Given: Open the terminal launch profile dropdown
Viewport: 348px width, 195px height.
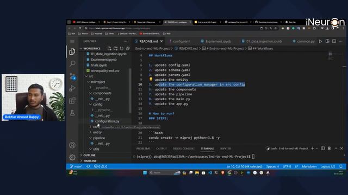Looking at the screenshot, I should (316, 148).
